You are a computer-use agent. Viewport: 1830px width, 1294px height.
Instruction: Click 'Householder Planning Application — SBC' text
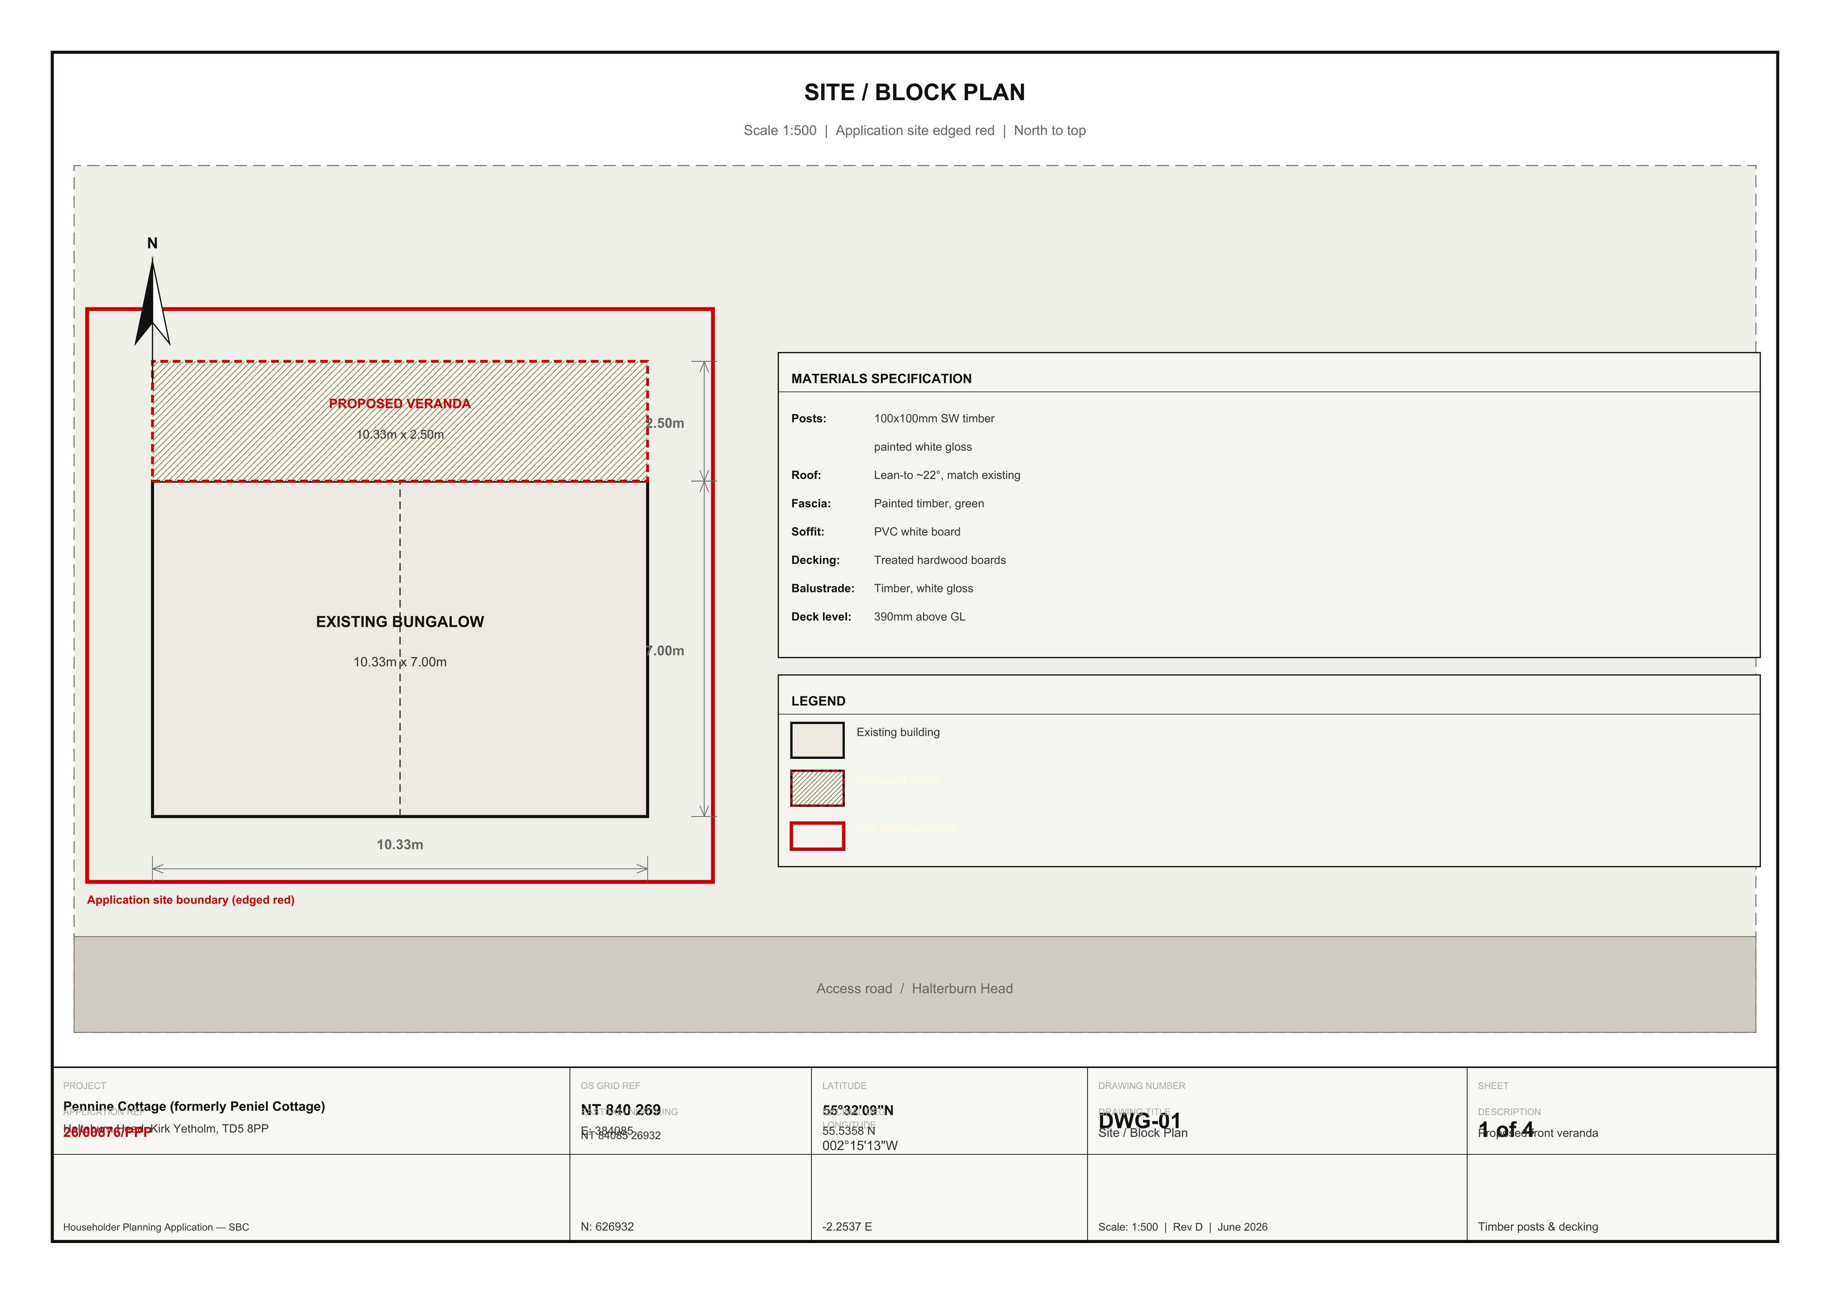[155, 1227]
